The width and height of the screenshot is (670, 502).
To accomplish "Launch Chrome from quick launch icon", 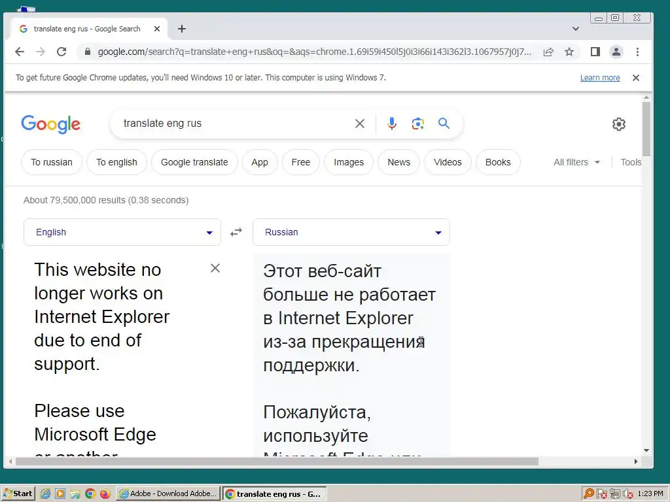I will pos(90,494).
